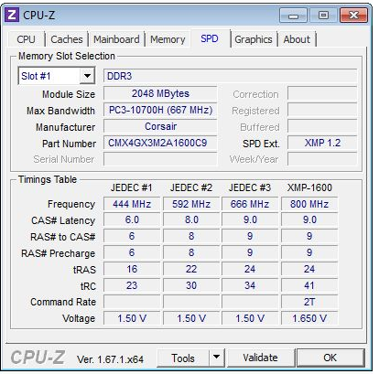Click XMP-1600 tRC value 41
379x374 pixels.
point(309,285)
